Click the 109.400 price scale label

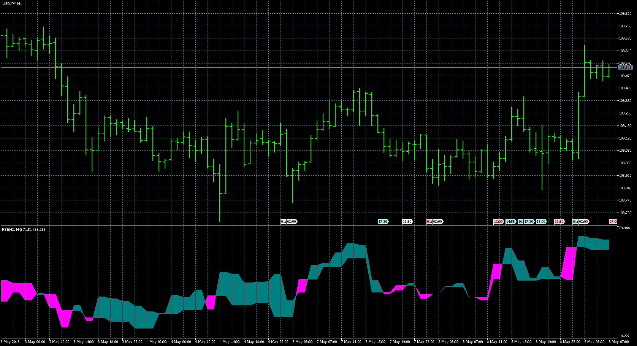point(625,88)
